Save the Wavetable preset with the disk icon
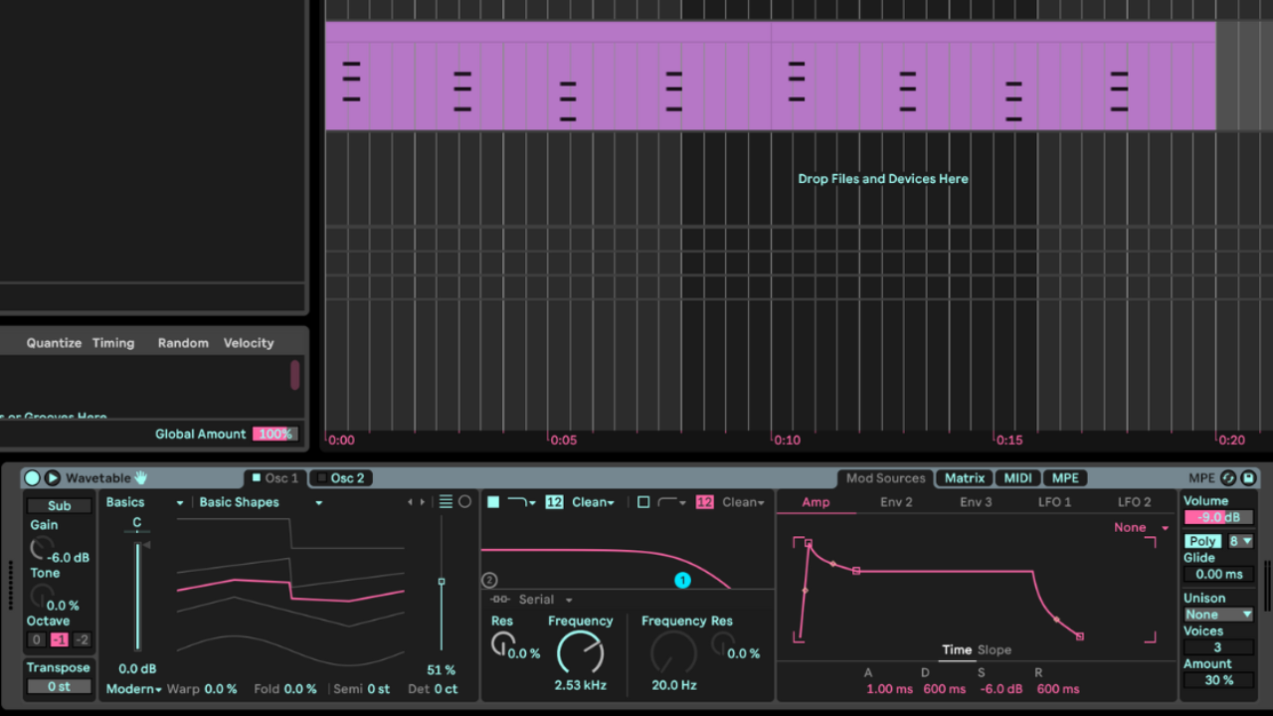 click(1248, 478)
